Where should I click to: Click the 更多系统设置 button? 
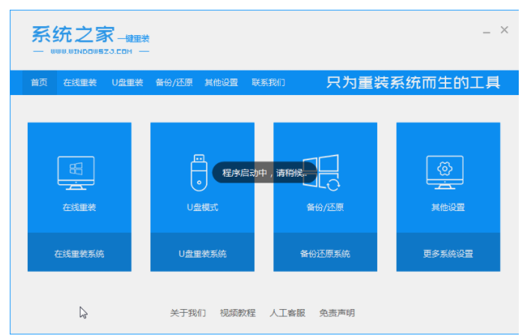(448, 254)
